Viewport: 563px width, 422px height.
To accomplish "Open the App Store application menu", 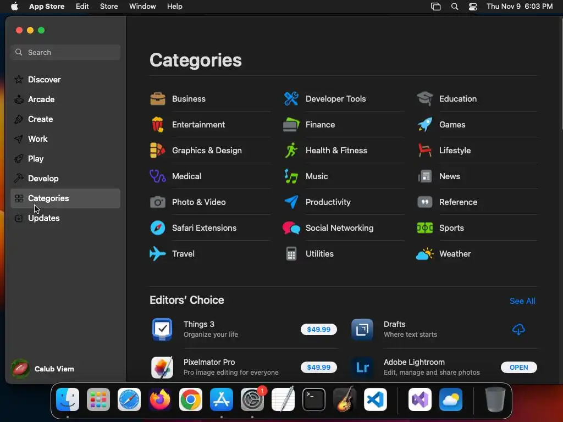I will pyautogui.click(x=47, y=6).
